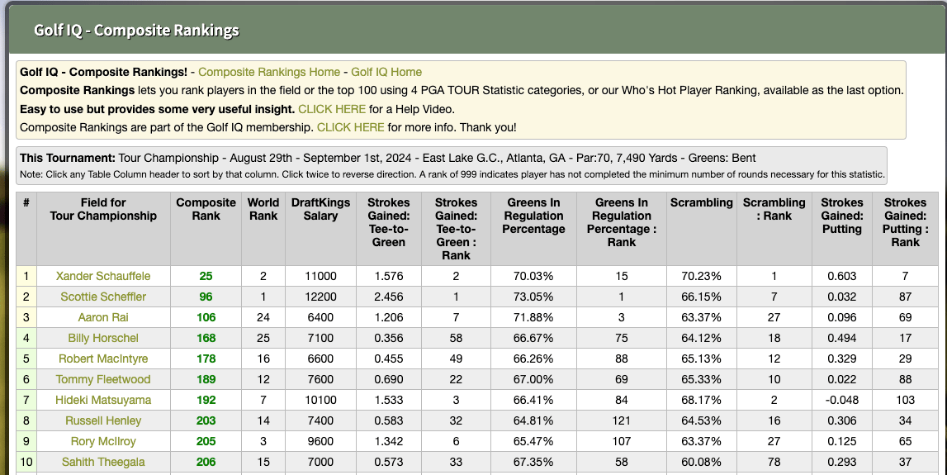Select DraftKings salary 12200 cell
The image size is (947, 475).
[320, 297]
